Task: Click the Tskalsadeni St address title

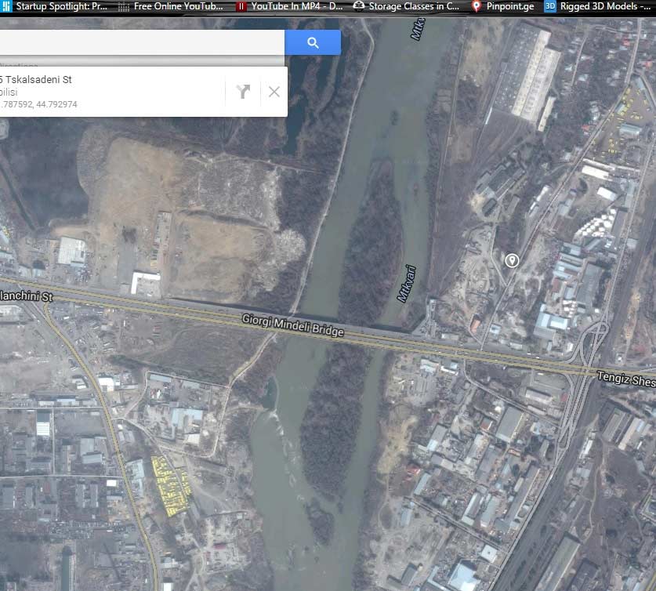Action: point(36,79)
